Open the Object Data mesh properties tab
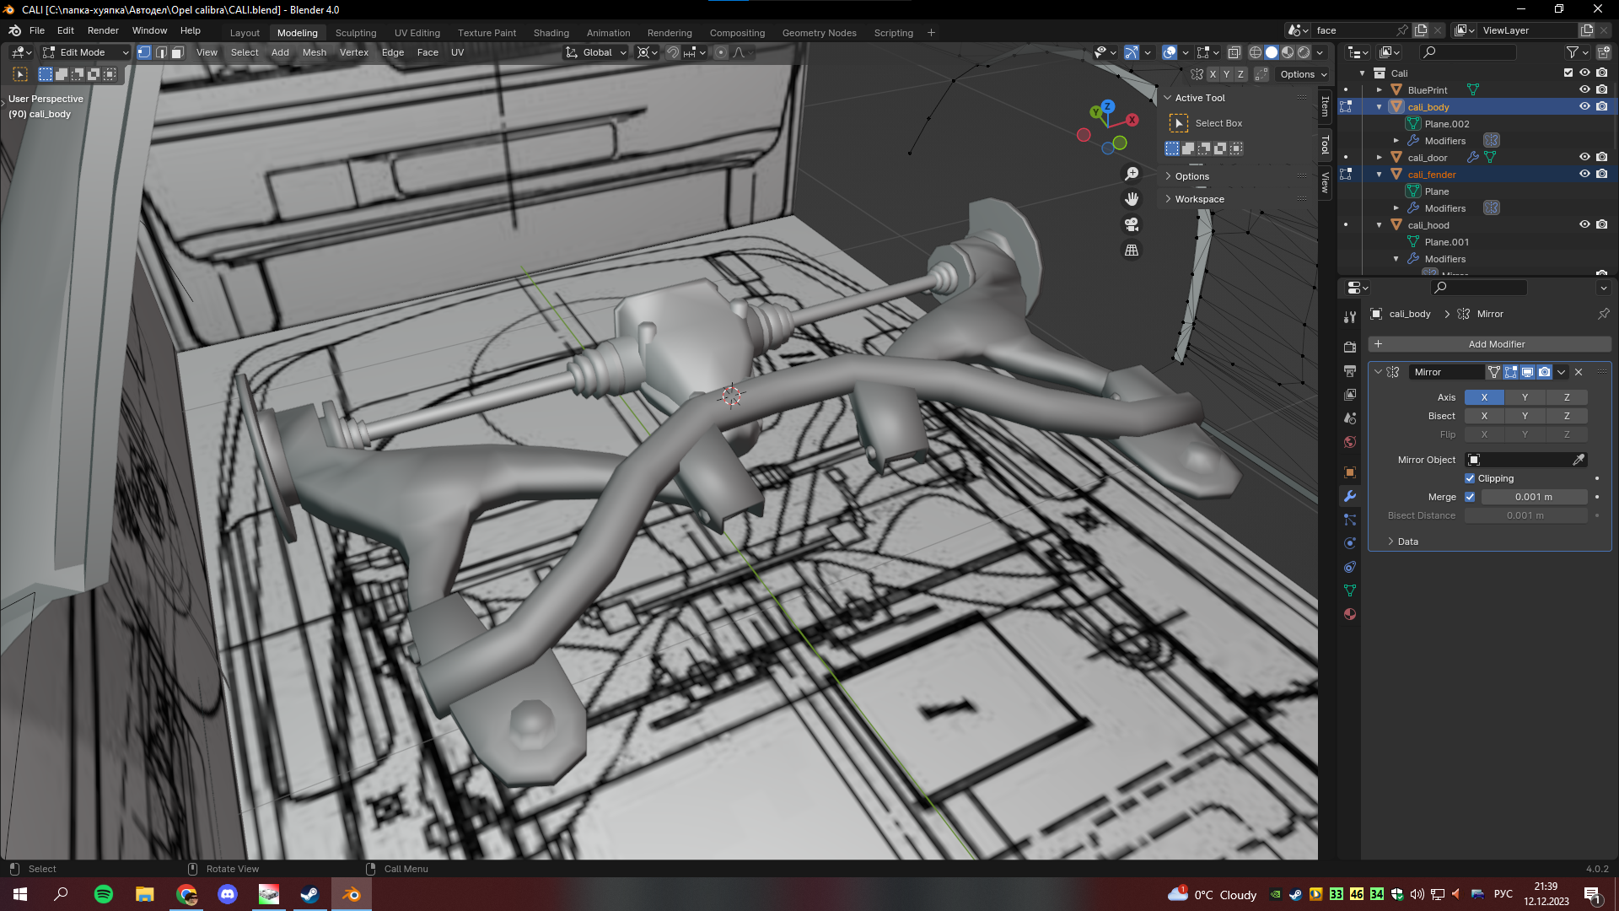Viewport: 1619px width, 911px height. tap(1350, 590)
